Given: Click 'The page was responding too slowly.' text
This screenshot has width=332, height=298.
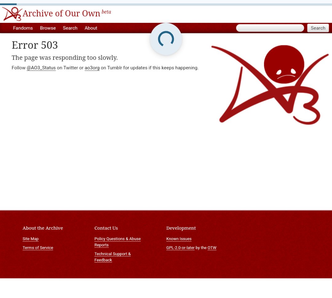Looking at the screenshot, I should click(65, 58).
